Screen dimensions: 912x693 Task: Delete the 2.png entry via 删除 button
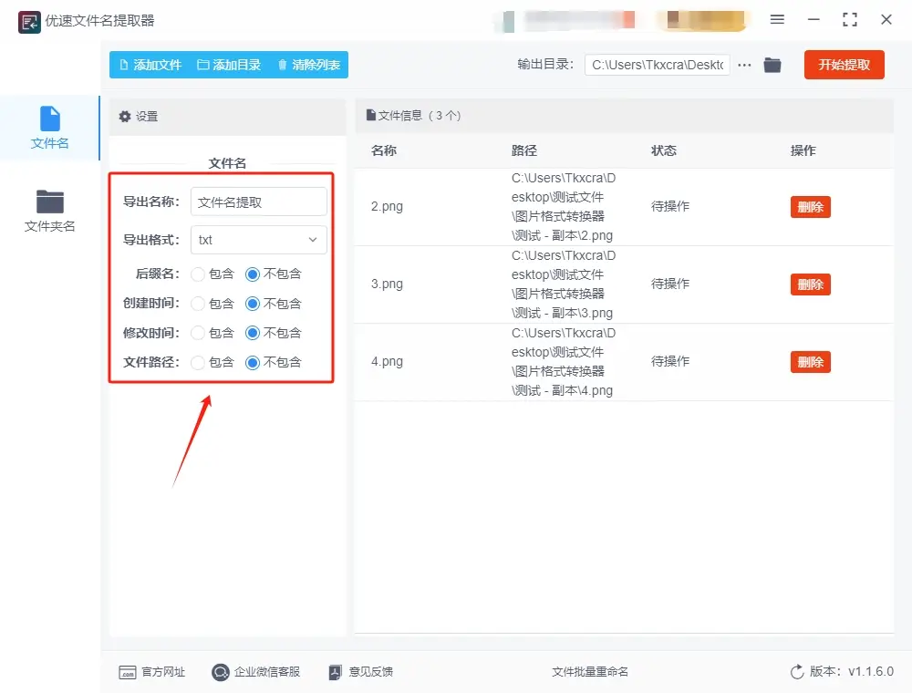click(x=810, y=207)
